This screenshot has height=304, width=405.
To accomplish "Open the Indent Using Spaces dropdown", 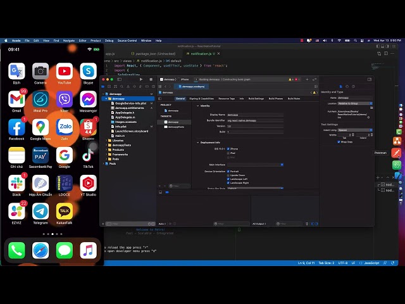I will (355, 130).
